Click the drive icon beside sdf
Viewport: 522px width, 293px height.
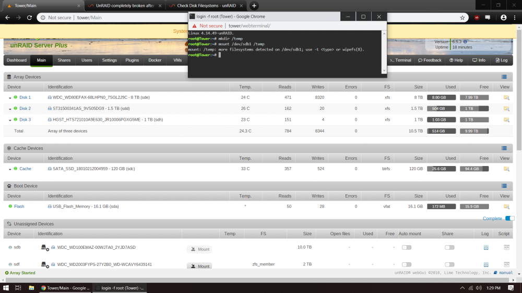pyautogui.click(x=44, y=264)
